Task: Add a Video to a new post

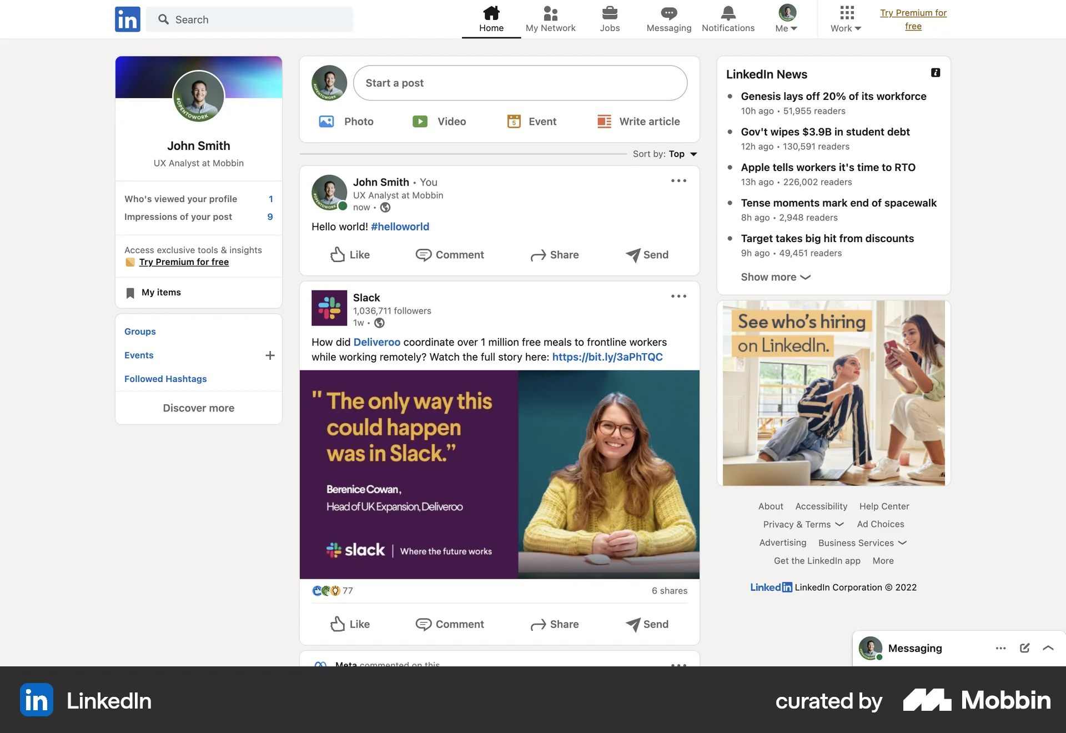Action: [439, 121]
